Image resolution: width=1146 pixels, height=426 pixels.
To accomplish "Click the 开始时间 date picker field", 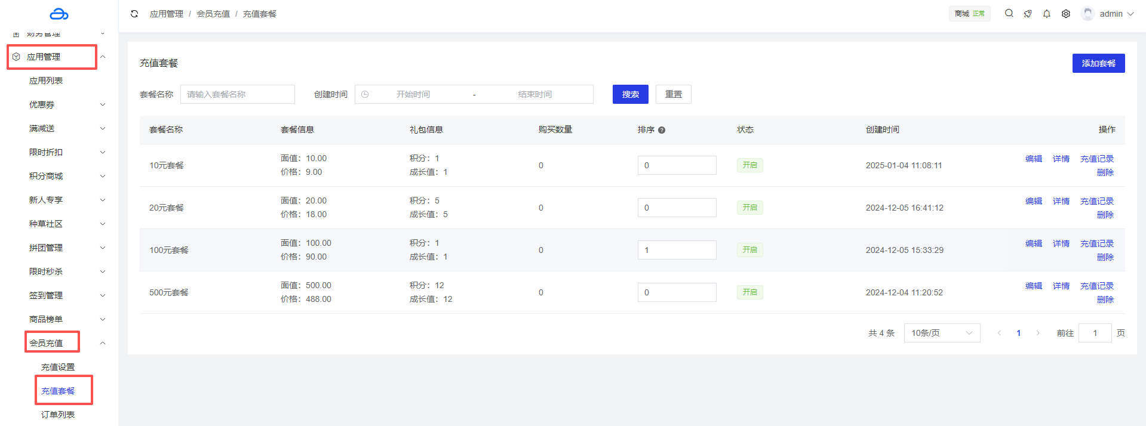I will pyautogui.click(x=413, y=94).
